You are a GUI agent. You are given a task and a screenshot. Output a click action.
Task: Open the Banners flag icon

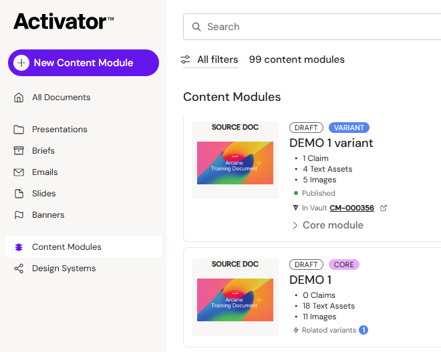[x=19, y=215]
